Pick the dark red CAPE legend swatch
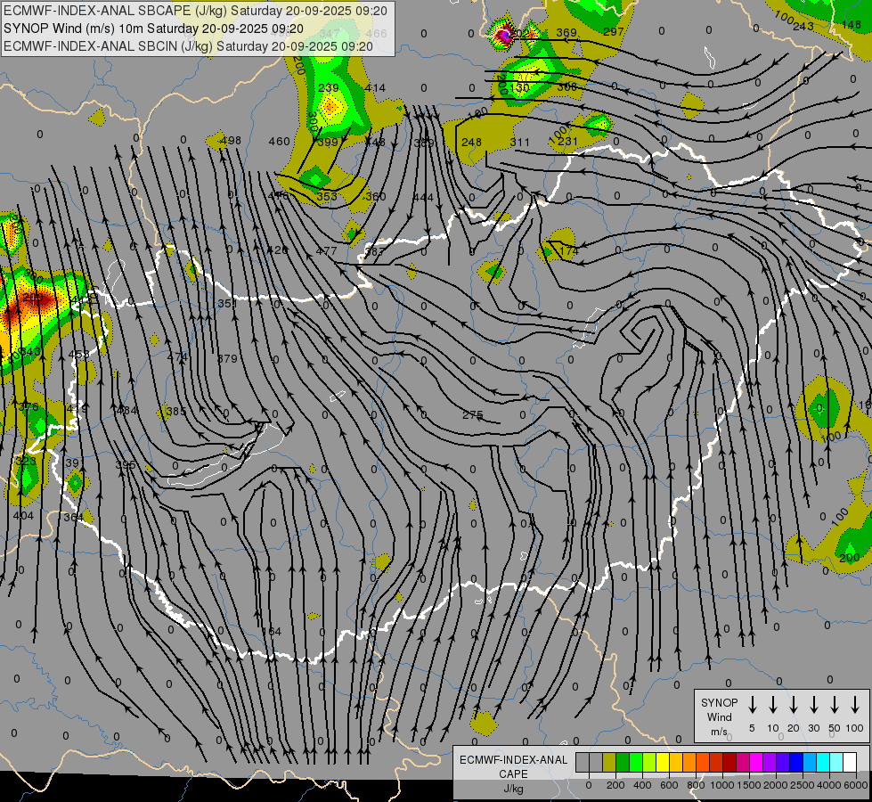The height and width of the screenshot is (802, 872). [x=729, y=763]
